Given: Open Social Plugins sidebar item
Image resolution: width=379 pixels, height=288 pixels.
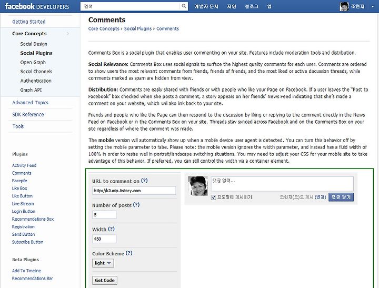Looking at the screenshot, I should tap(36, 53).
